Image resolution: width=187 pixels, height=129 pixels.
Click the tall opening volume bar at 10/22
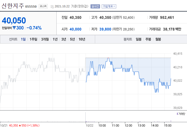click(x=86, y=117)
